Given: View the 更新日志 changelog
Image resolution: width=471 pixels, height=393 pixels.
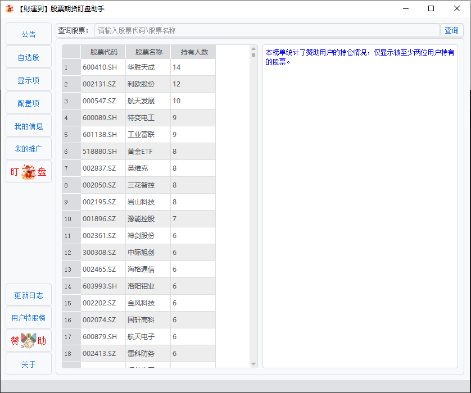Looking at the screenshot, I should tap(29, 295).
